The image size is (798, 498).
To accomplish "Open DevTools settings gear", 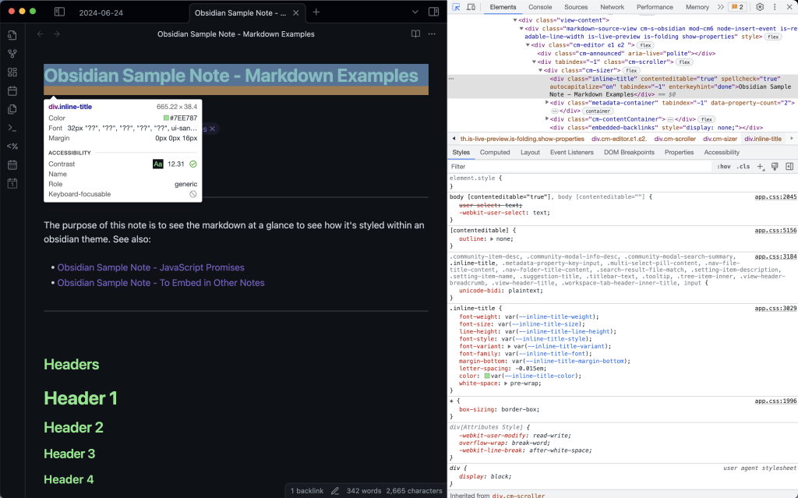I will click(x=760, y=7).
